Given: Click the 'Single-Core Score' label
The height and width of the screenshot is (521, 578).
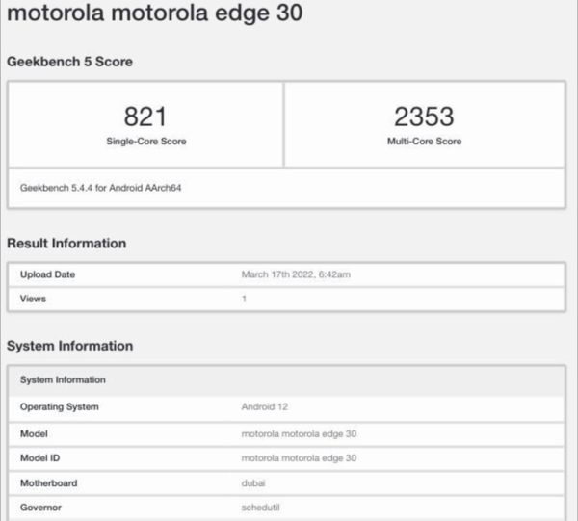Looking at the screenshot, I should (146, 142).
